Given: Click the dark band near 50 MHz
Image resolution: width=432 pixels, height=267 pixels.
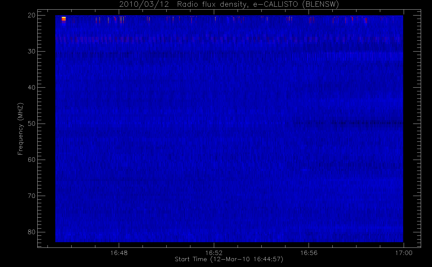Looking at the screenshot, I should [x=348, y=123].
